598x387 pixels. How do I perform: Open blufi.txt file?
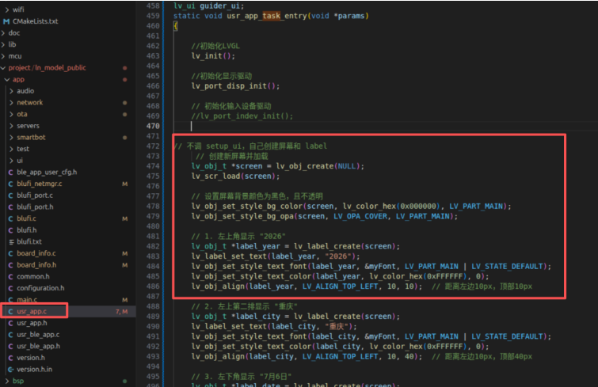pos(29,241)
